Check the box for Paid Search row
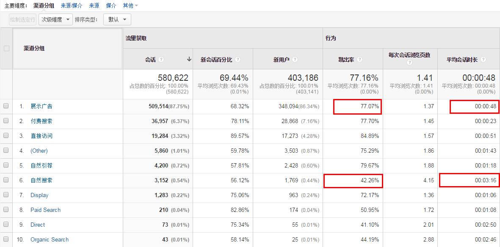Viewport: 500px width, 247px height. 6,210
